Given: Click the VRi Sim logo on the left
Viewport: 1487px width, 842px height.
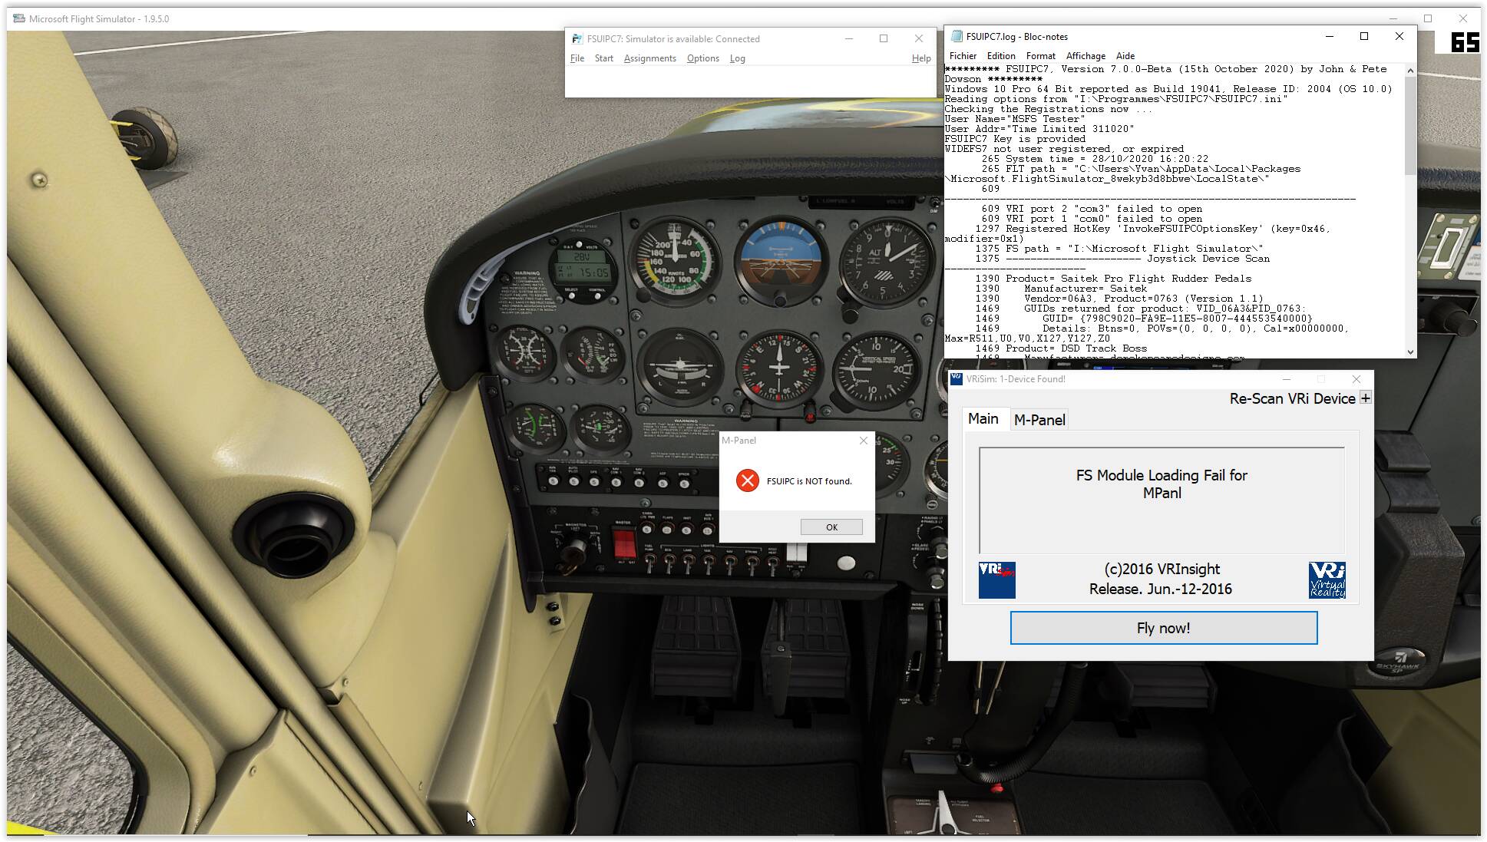Looking at the screenshot, I should pyautogui.click(x=996, y=579).
